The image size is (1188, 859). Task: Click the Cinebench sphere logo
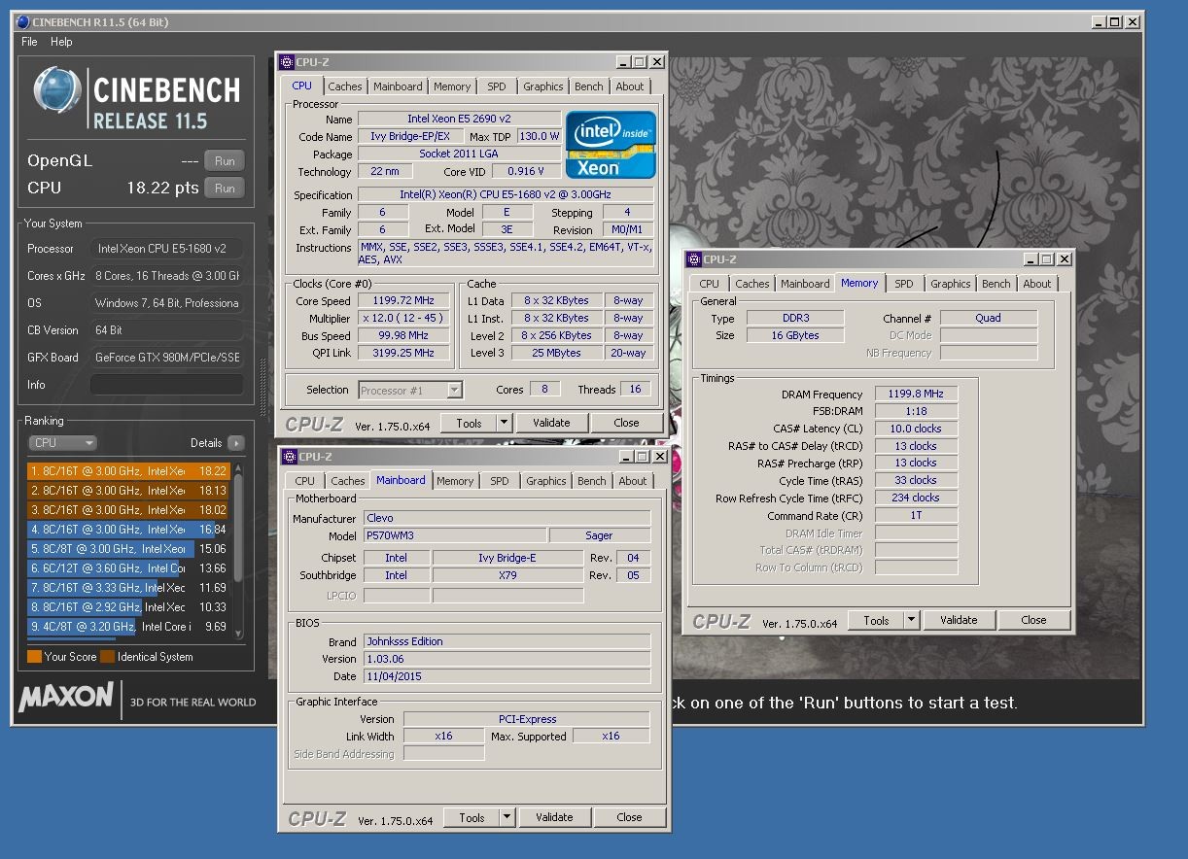pyautogui.click(x=56, y=90)
